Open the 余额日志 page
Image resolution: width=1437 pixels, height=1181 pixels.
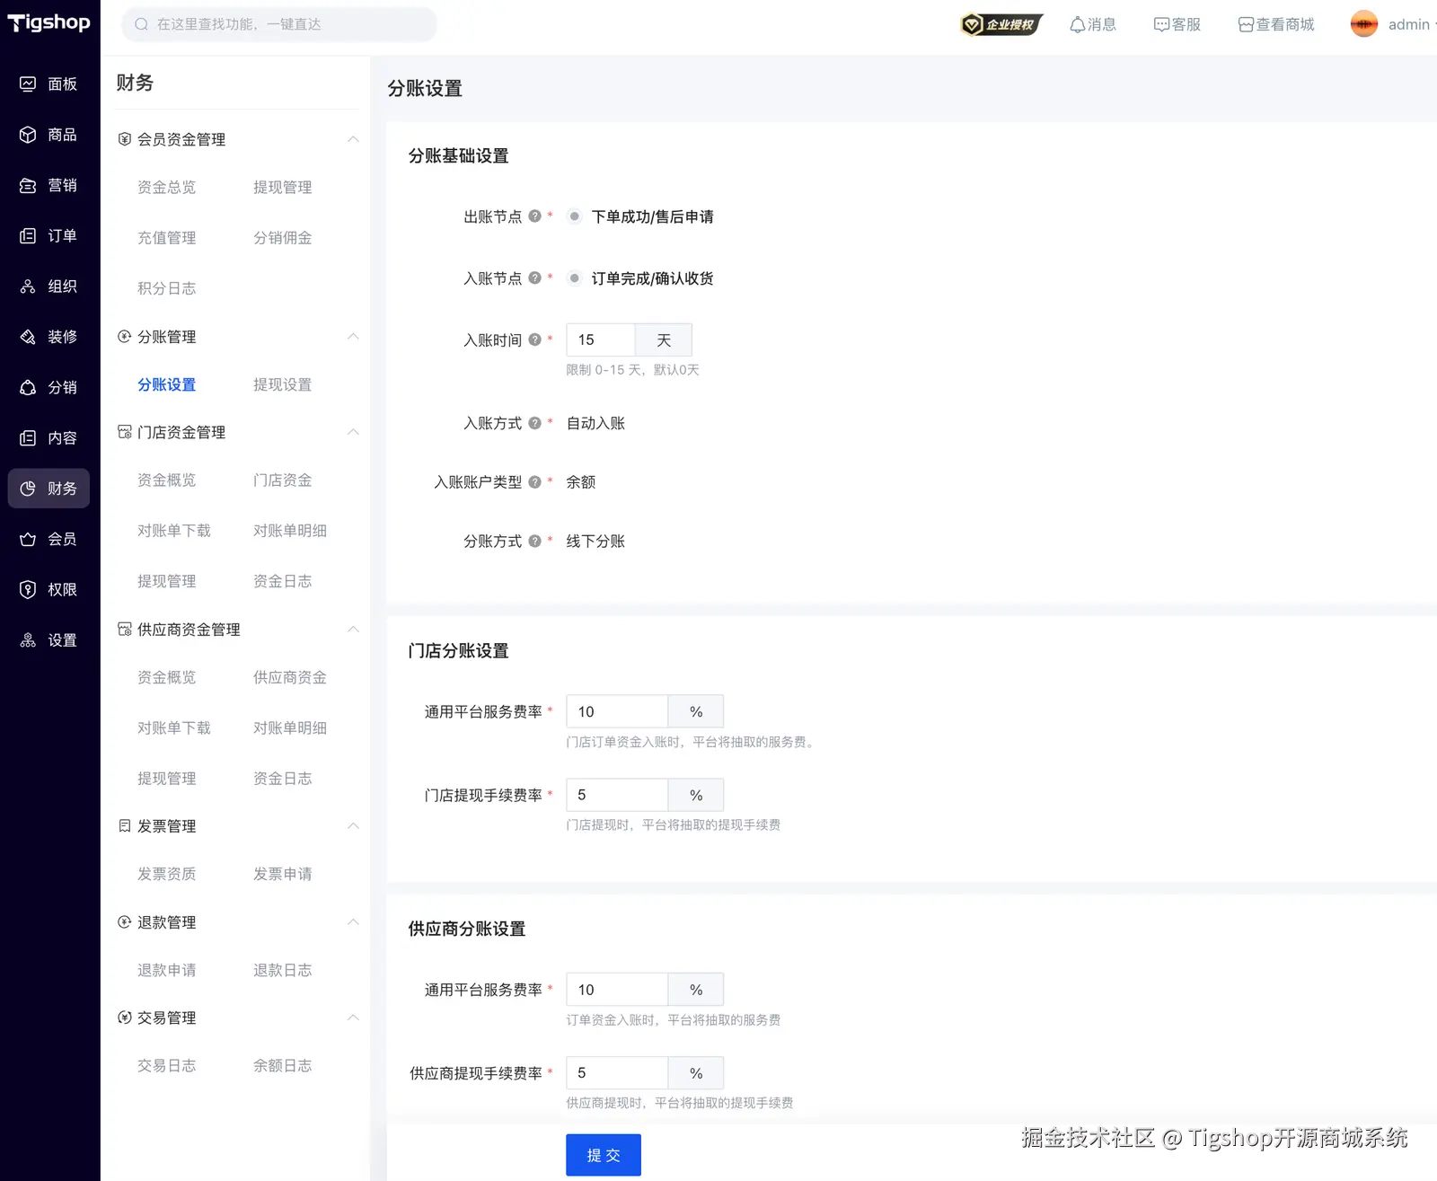(282, 1066)
